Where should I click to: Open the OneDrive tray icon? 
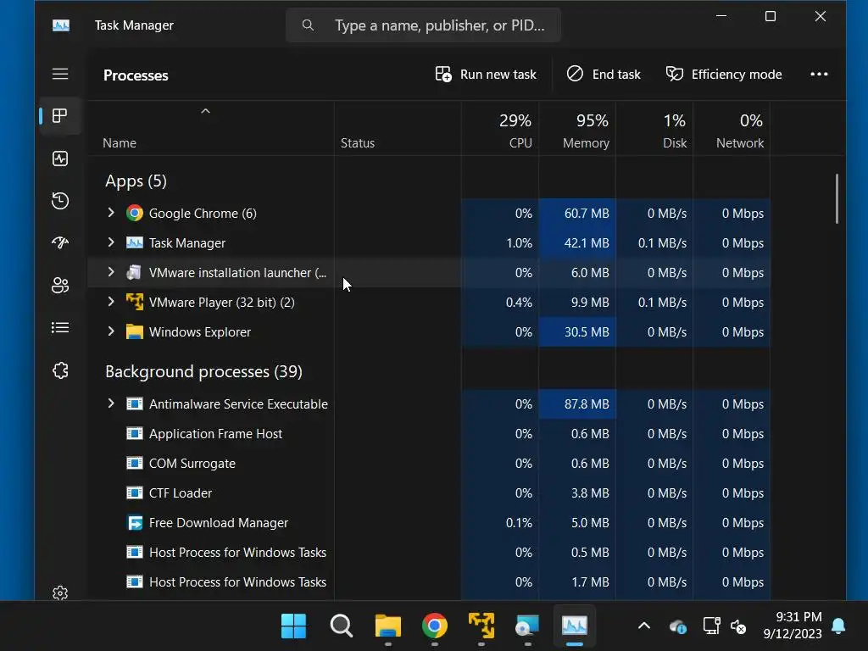[x=678, y=626]
